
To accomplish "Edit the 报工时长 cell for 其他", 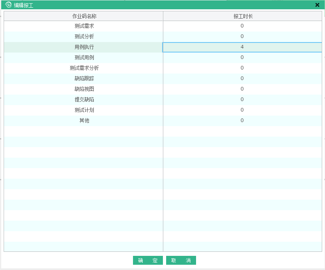I will [242, 120].
